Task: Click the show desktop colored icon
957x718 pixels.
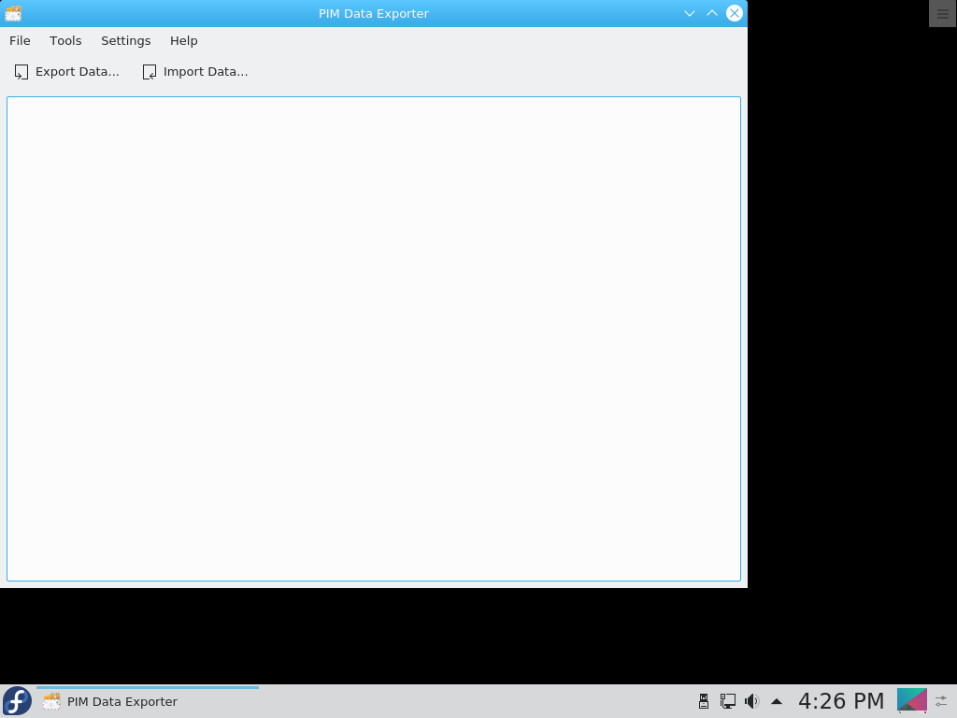Action: click(912, 701)
